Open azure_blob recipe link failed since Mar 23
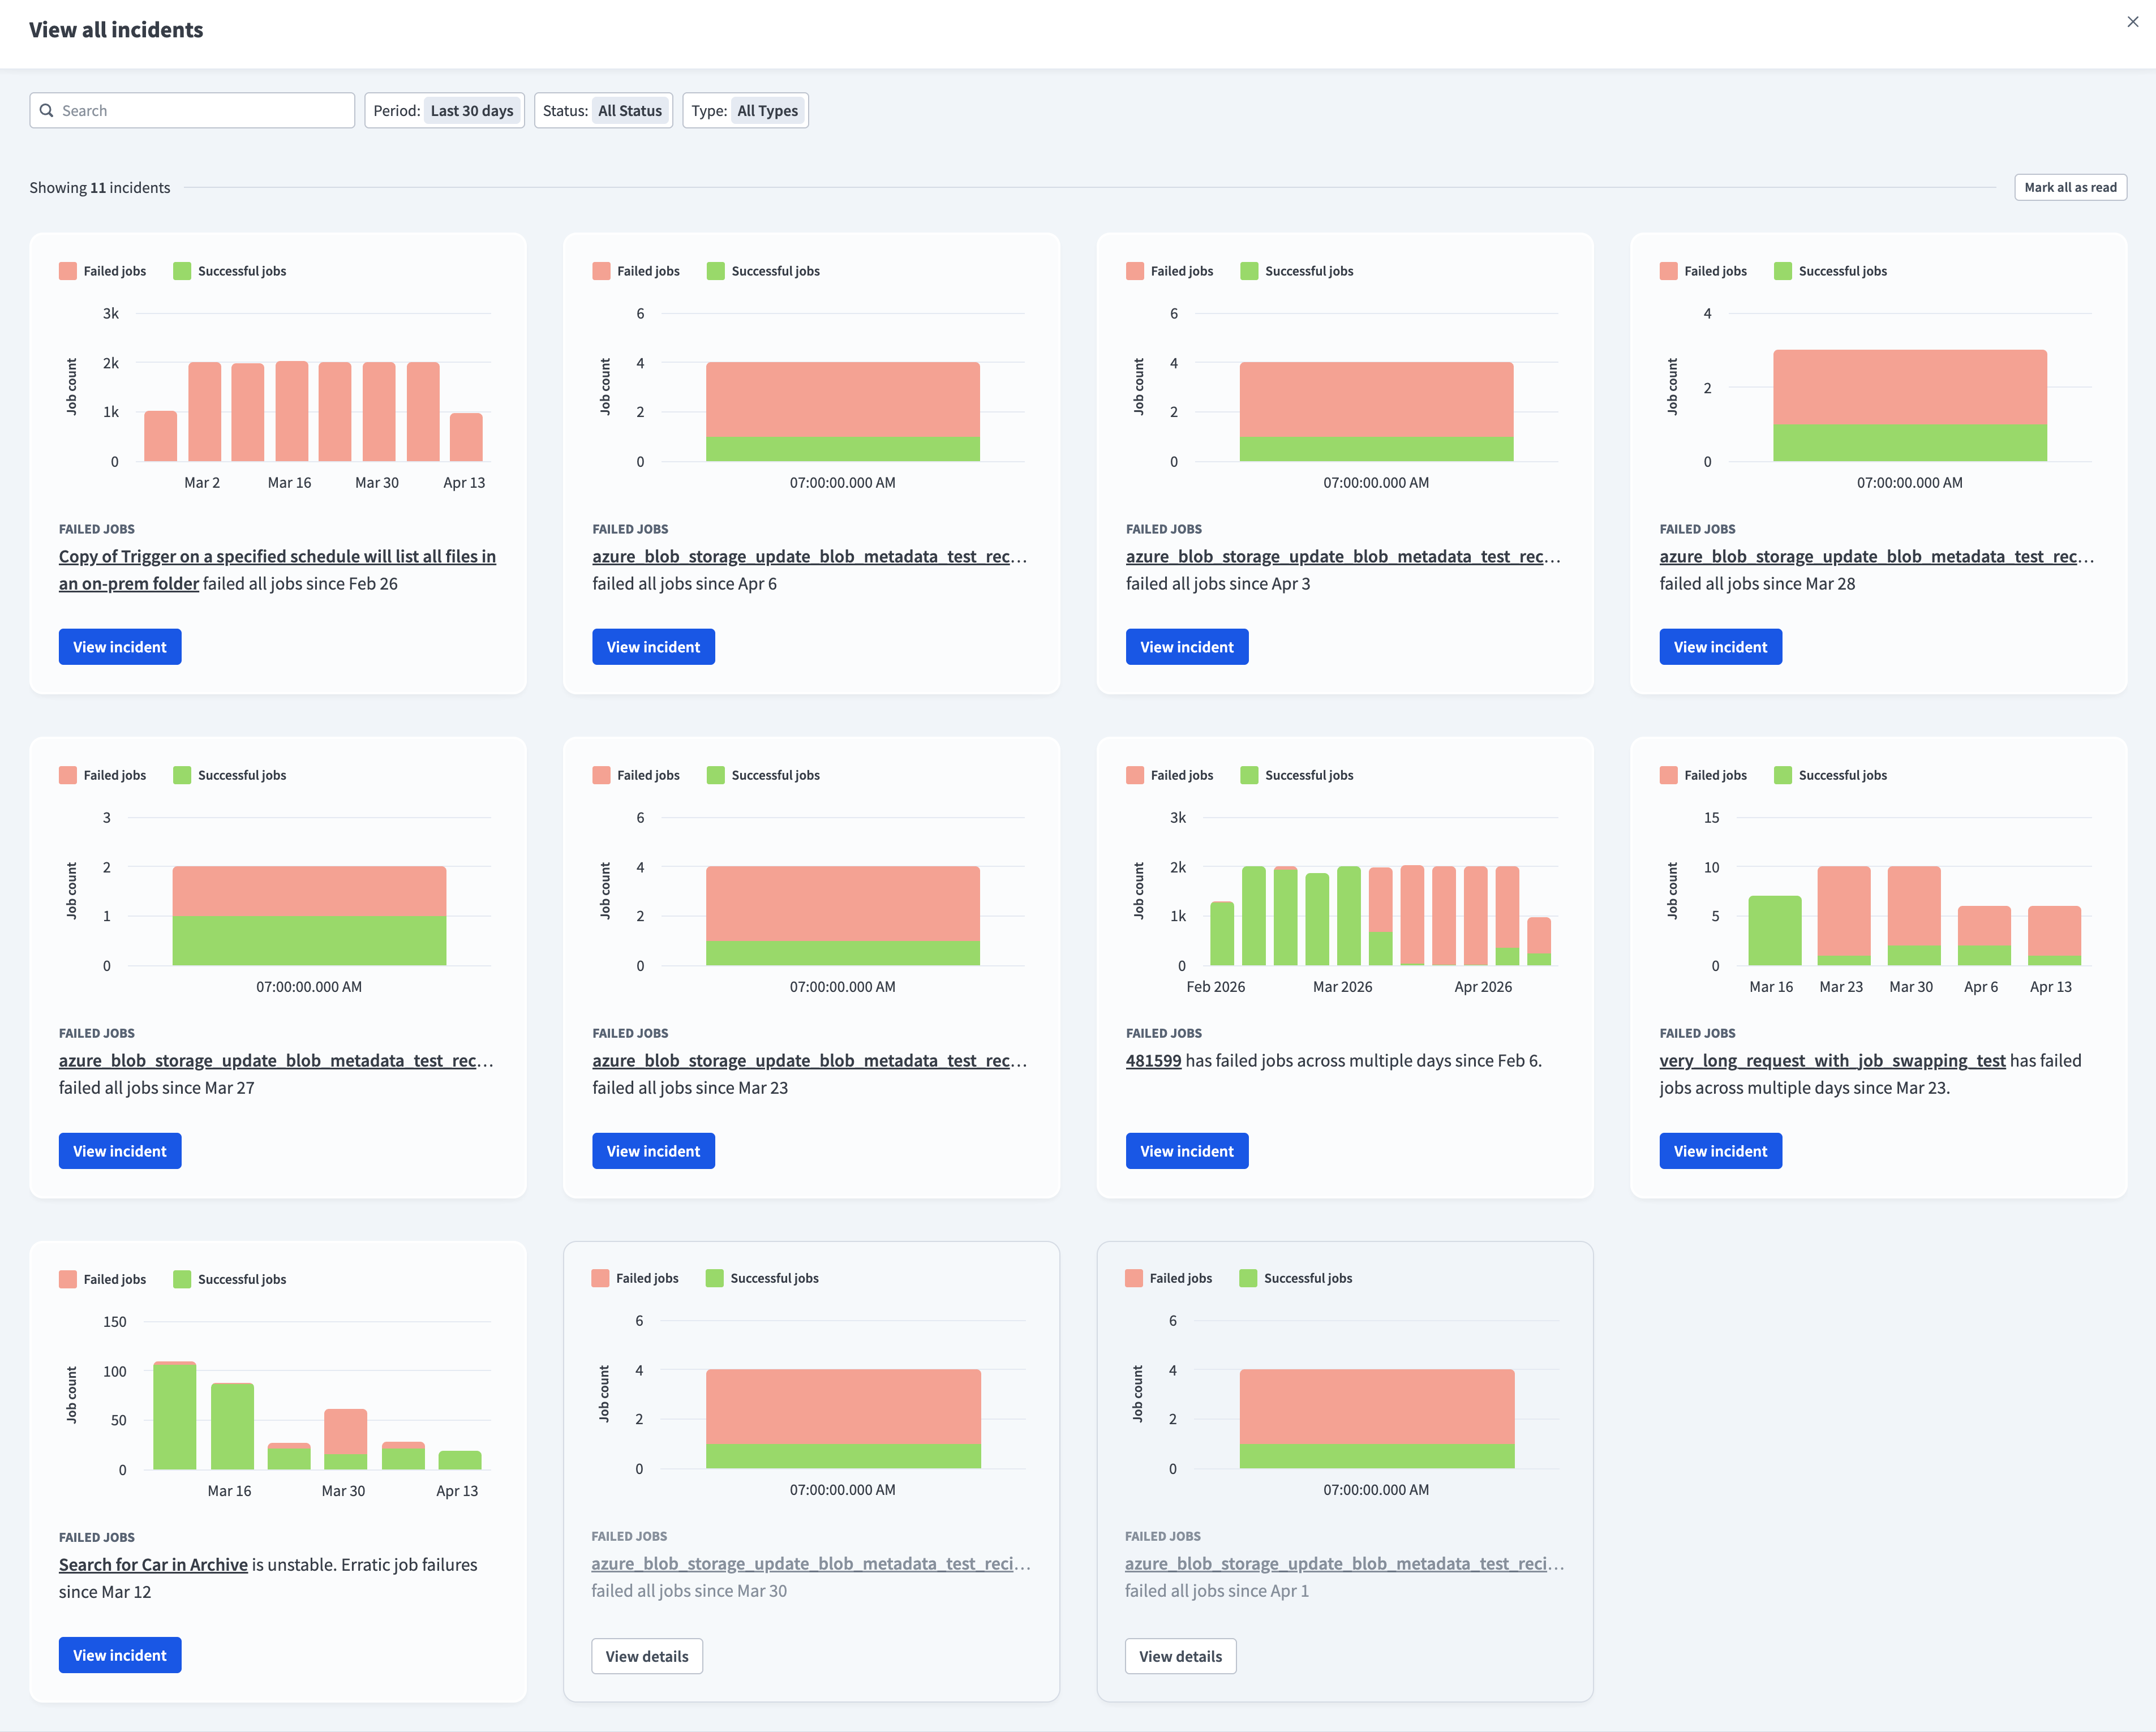 pyautogui.click(x=809, y=1060)
